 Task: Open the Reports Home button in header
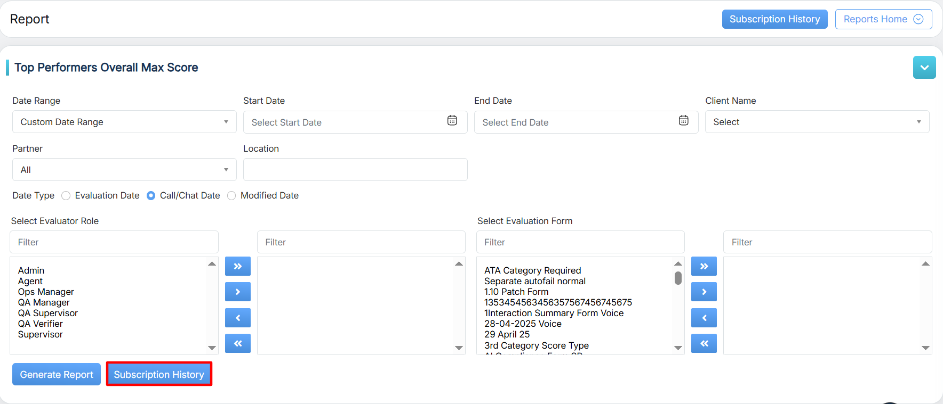pyautogui.click(x=883, y=19)
